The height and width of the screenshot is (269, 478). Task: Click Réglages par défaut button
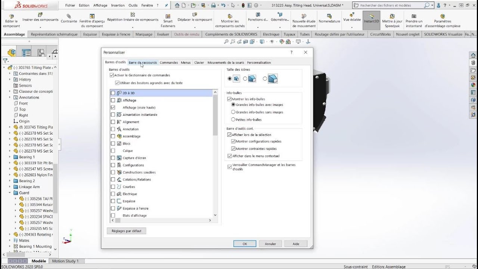tap(127, 231)
